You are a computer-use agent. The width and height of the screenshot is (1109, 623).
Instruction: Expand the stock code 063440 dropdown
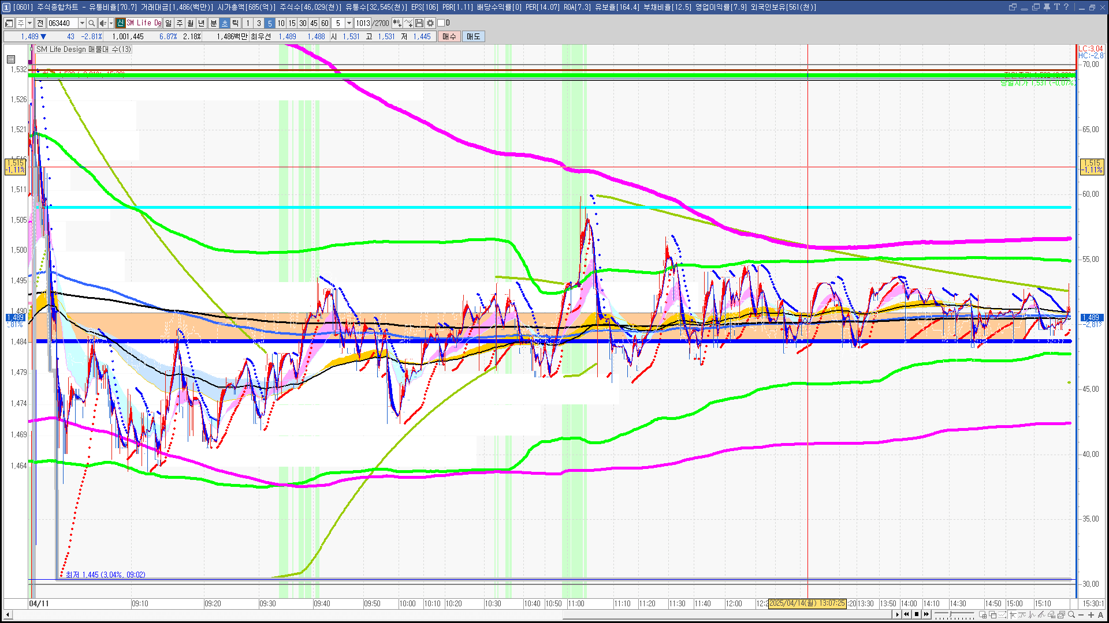click(82, 23)
